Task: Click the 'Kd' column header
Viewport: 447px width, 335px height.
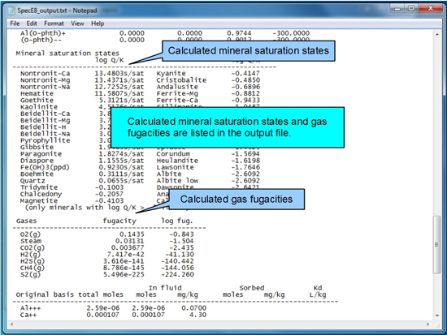Action: pyautogui.click(x=318, y=288)
